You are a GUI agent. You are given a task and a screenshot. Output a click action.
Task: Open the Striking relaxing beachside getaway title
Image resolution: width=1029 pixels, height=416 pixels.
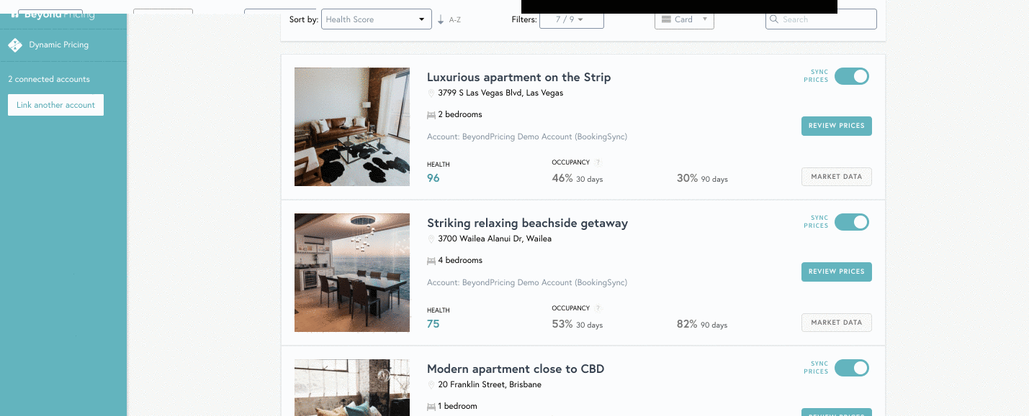tap(527, 223)
